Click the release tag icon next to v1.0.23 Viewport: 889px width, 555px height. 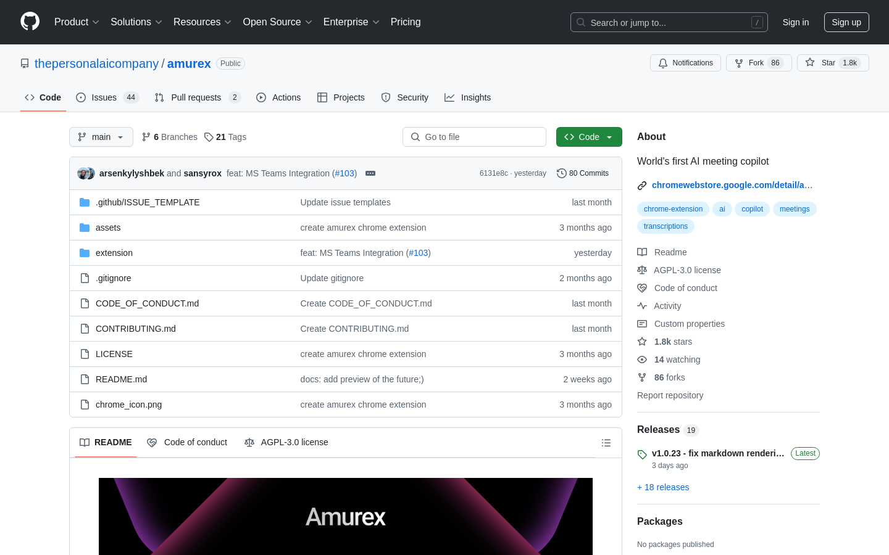pos(642,454)
